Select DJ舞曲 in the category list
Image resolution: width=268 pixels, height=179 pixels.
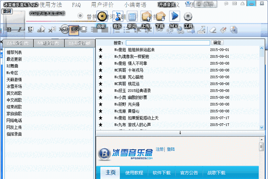[x=12, y=66]
